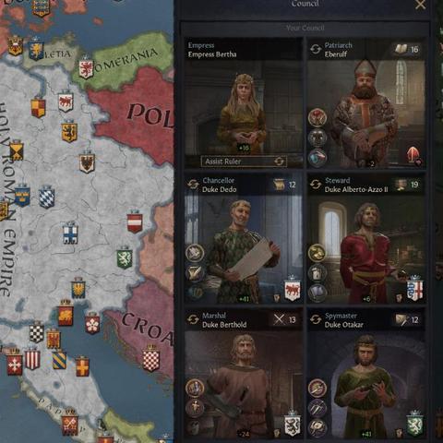Viewport: 443px width, 443px height.
Task: Select the Steward's top gold task icon
Action: (317, 253)
